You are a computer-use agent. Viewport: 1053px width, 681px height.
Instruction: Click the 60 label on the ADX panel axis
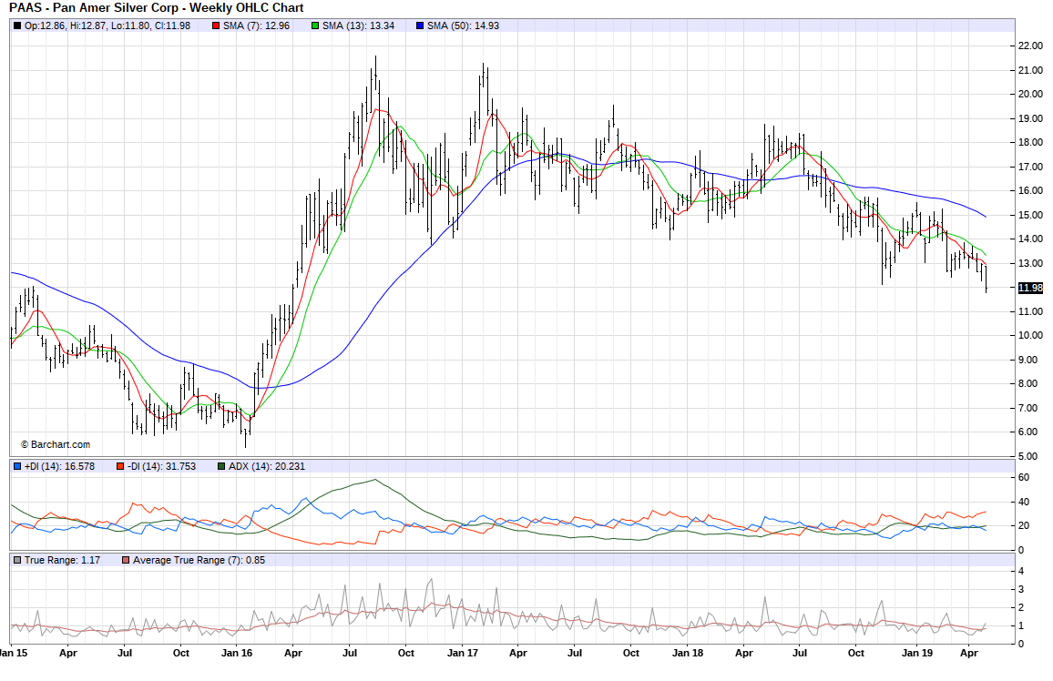pyautogui.click(x=1024, y=478)
